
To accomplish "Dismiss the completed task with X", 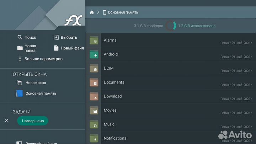I will (x=6, y=121).
